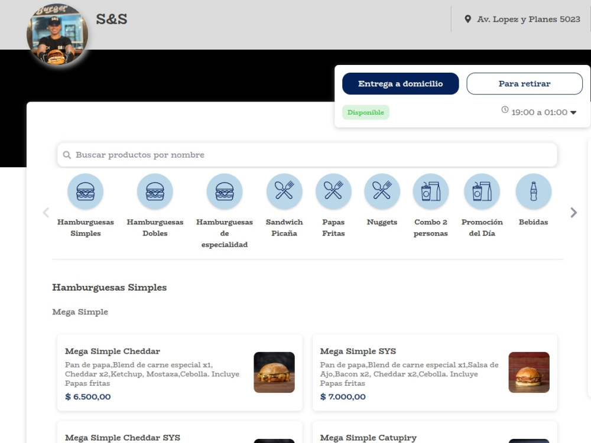Viewport: 591px width, 443px height.
Task: Click the Av. Lopez y Planes 5023 address
Action: click(528, 19)
